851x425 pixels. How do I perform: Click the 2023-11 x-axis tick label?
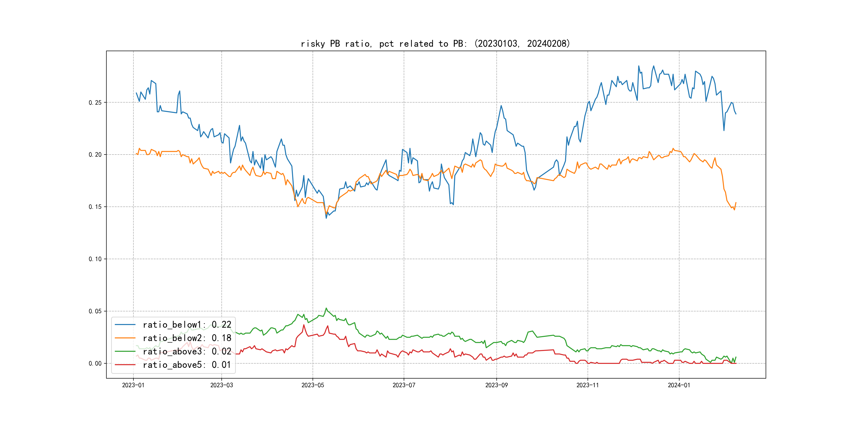click(x=587, y=385)
